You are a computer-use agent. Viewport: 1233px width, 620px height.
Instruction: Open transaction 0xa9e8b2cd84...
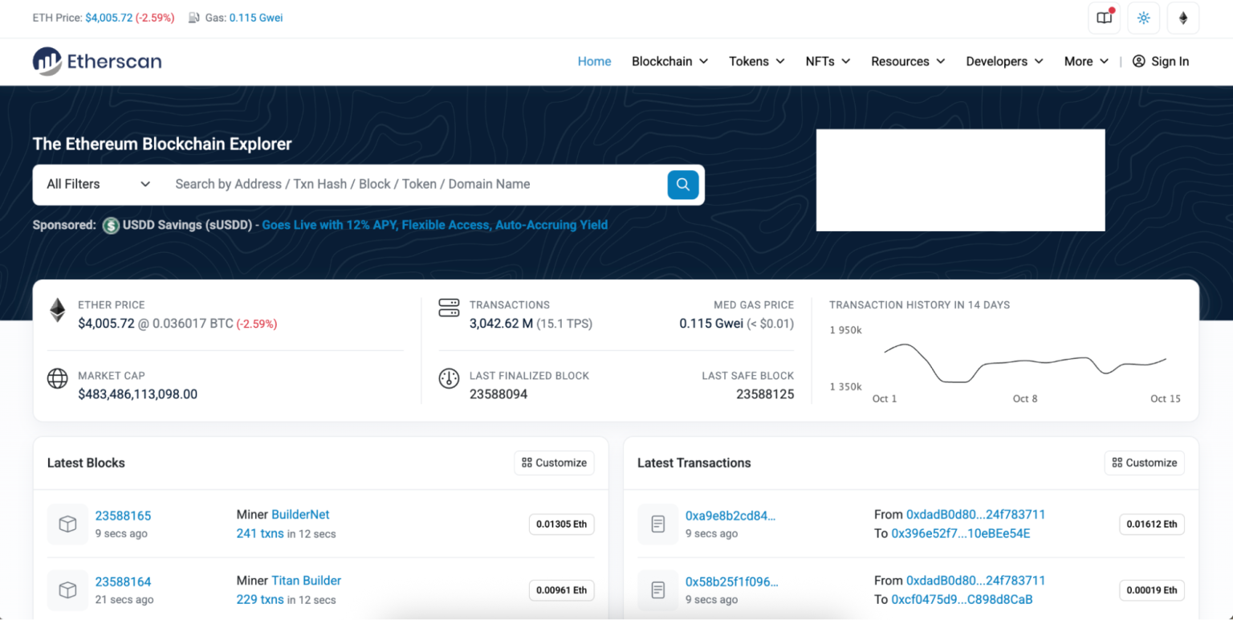[x=730, y=516]
